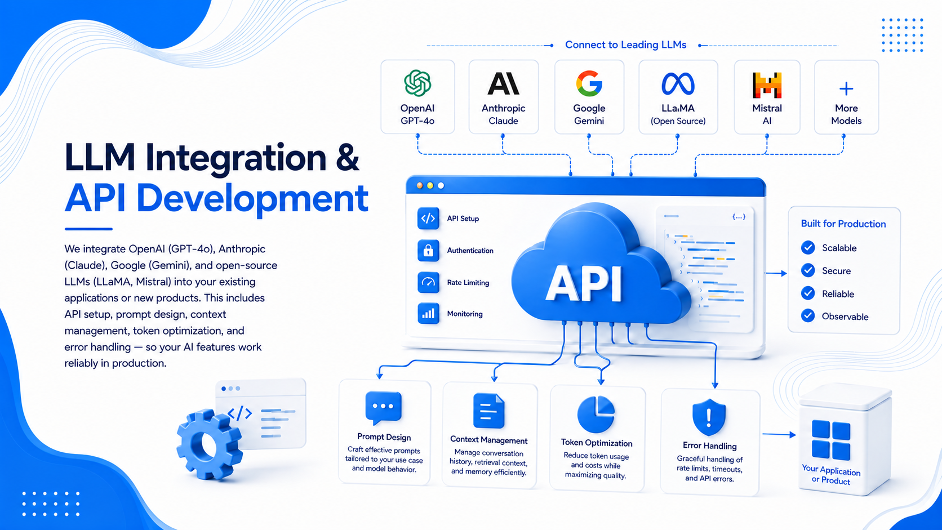Screen dimensions: 942x530
Task: Open the Mistral AI card label
Action: coord(767,114)
